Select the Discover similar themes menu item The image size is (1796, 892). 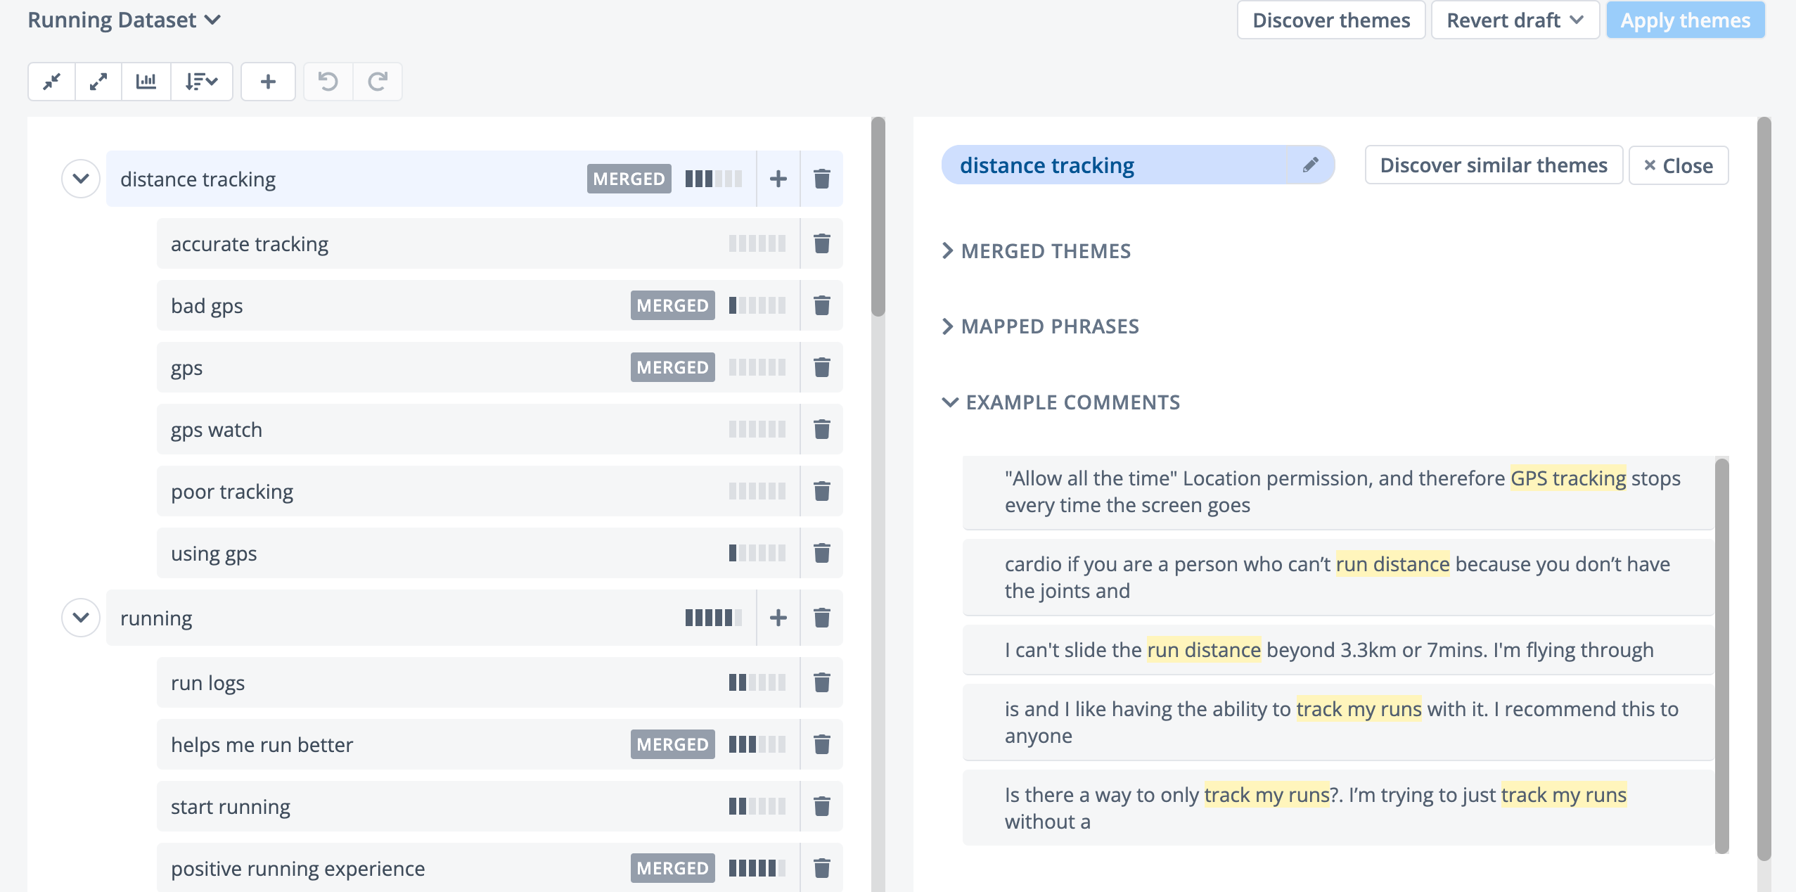click(1494, 165)
